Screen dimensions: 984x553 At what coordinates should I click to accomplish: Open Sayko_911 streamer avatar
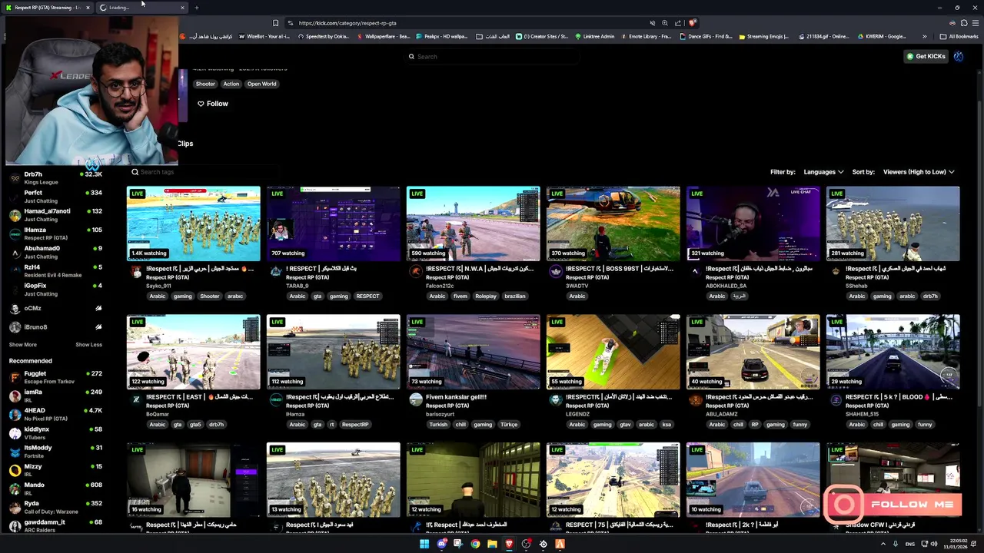pos(137,272)
